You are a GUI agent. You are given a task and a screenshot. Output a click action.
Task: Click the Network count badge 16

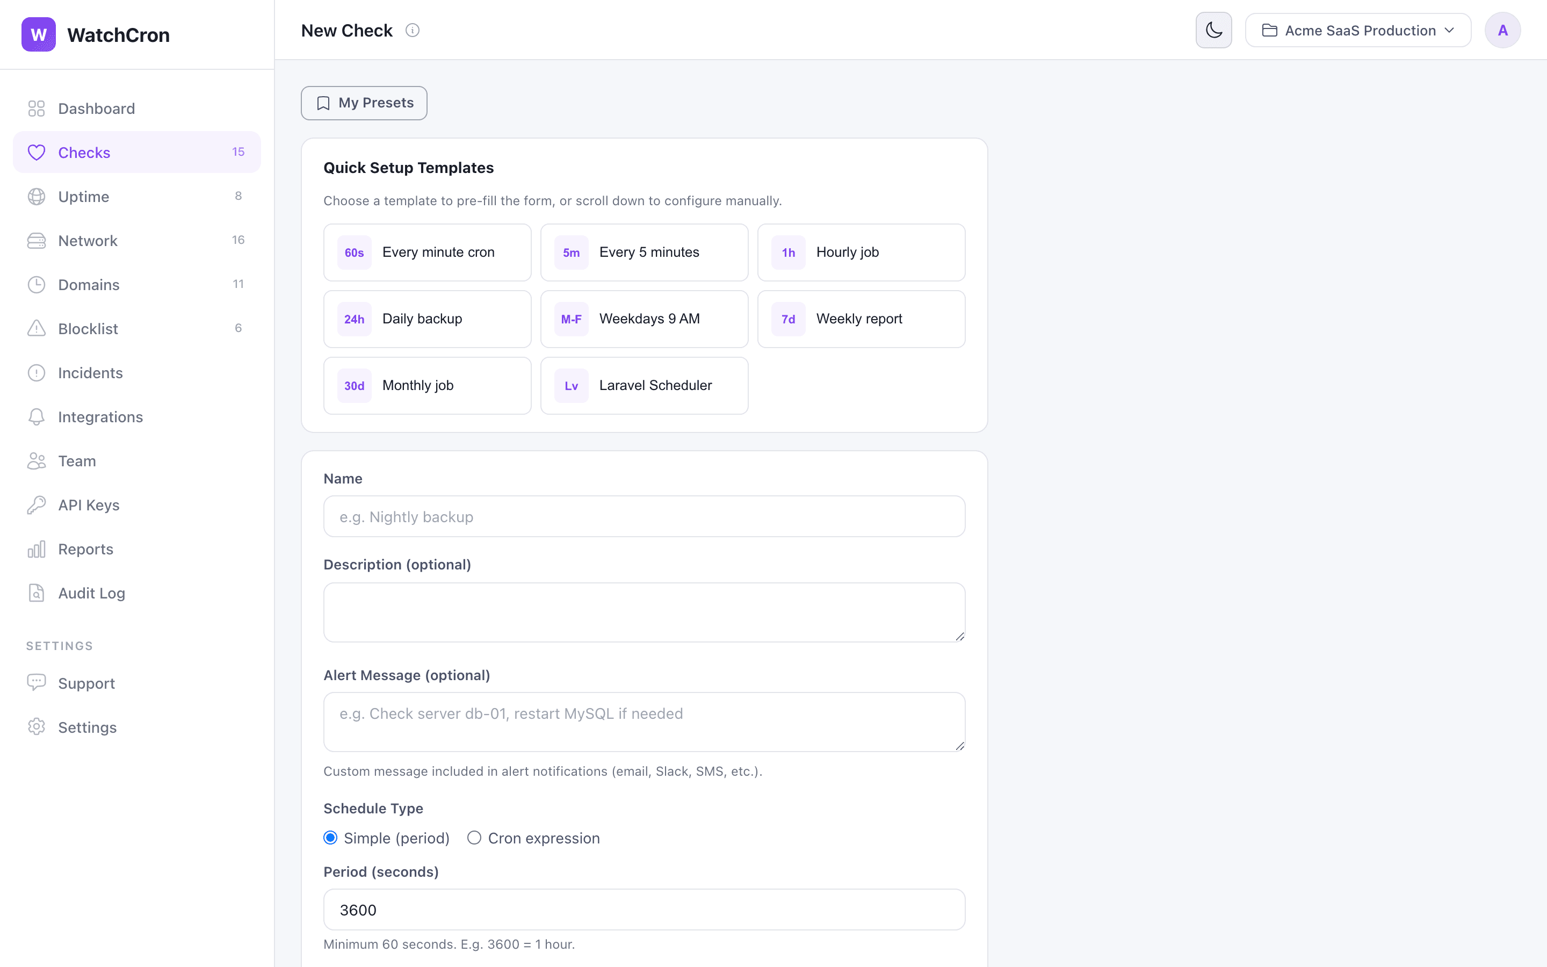[238, 241]
